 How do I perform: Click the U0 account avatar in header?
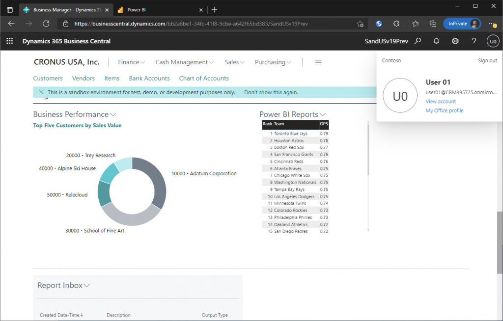493,41
